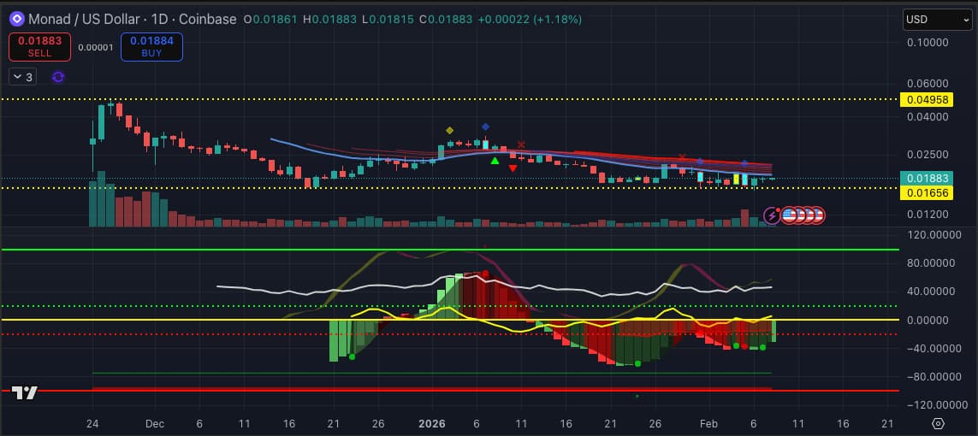This screenshot has height=436, width=978.
Task: Open chart settings gear icon
Action: 938,423
